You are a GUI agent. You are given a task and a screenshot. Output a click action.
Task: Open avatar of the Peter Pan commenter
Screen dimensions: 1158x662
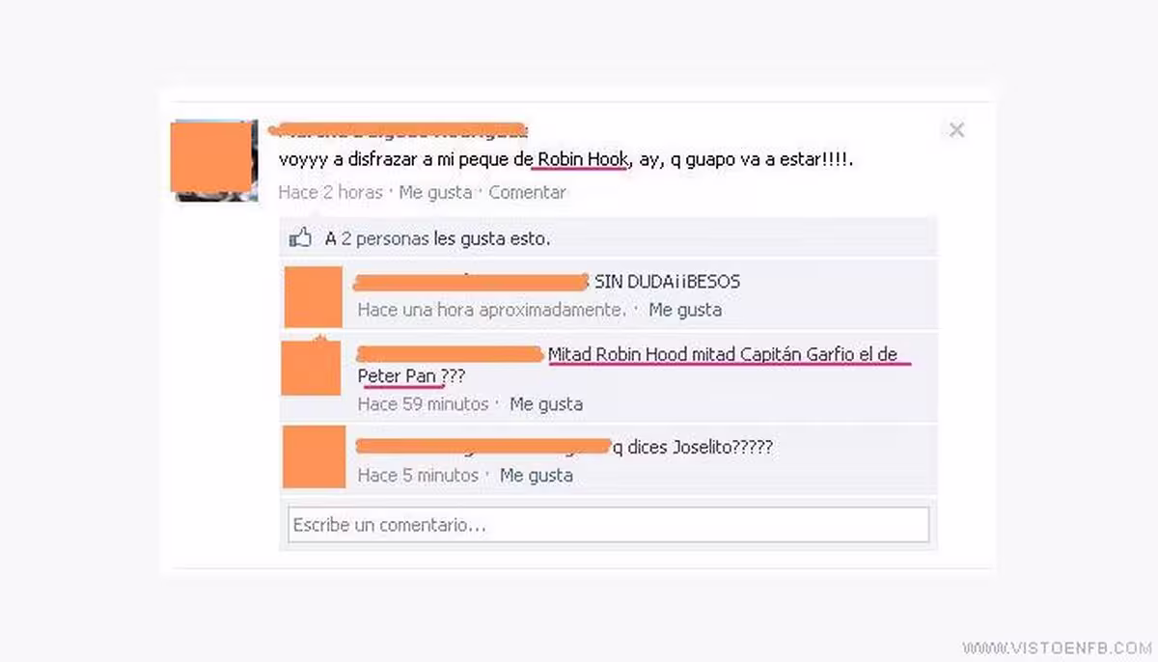point(311,367)
